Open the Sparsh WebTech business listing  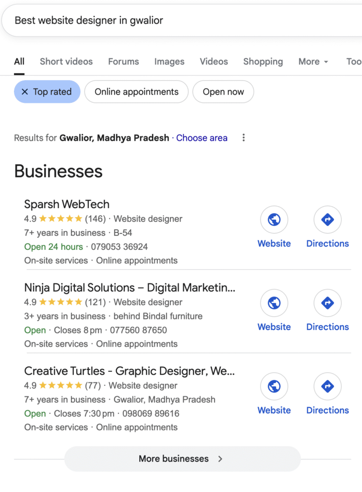(x=67, y=204)
